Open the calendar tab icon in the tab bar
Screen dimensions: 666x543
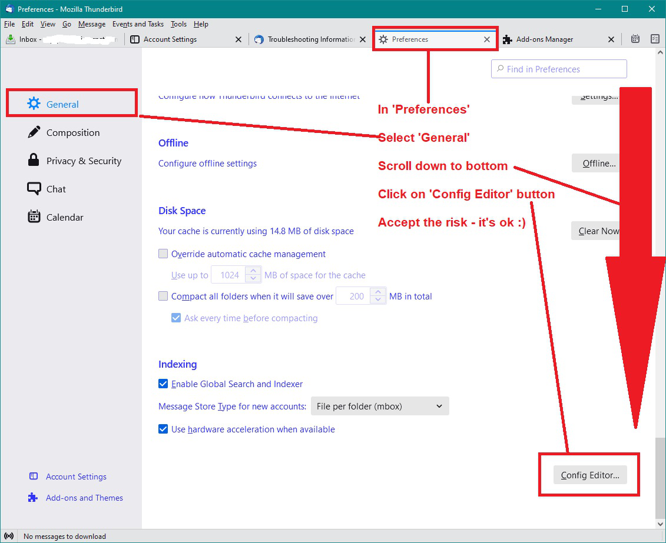635,39
